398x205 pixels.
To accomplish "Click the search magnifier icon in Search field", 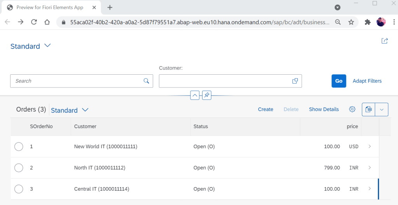I will [146, 81].
